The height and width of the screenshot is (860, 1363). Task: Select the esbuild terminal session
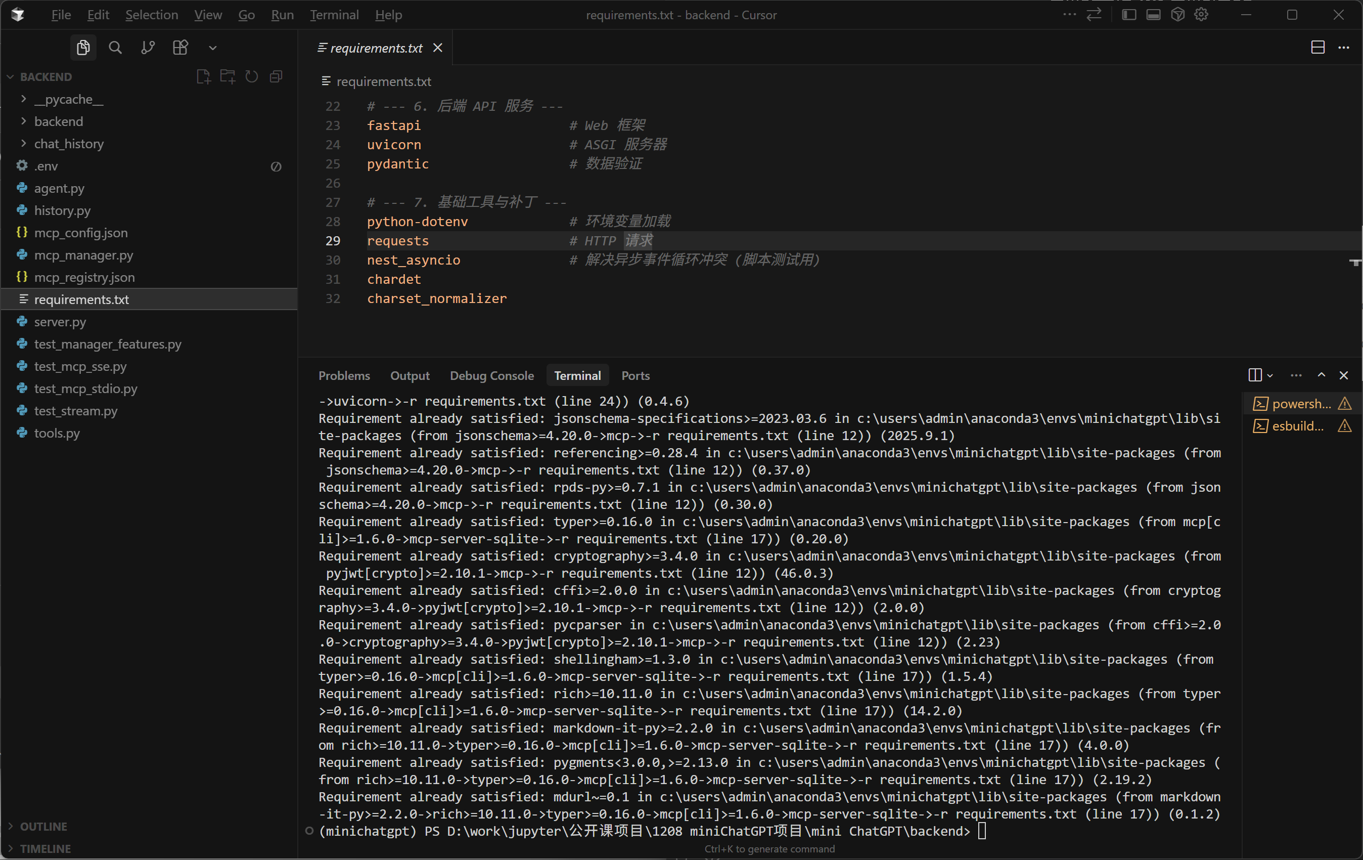click(1301, 426)
